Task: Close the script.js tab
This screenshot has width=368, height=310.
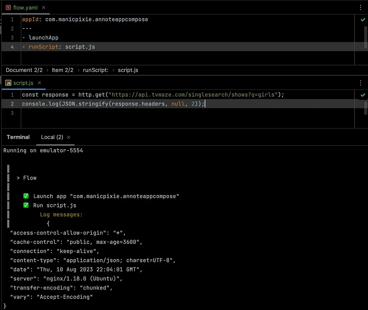Action: click(x=39, y=83)
